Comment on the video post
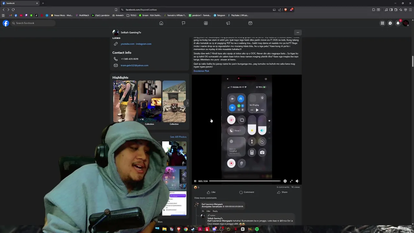The height and width of the screenshot is (233, 414). 246,192
